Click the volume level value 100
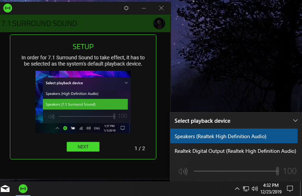 tap(290, 171)
